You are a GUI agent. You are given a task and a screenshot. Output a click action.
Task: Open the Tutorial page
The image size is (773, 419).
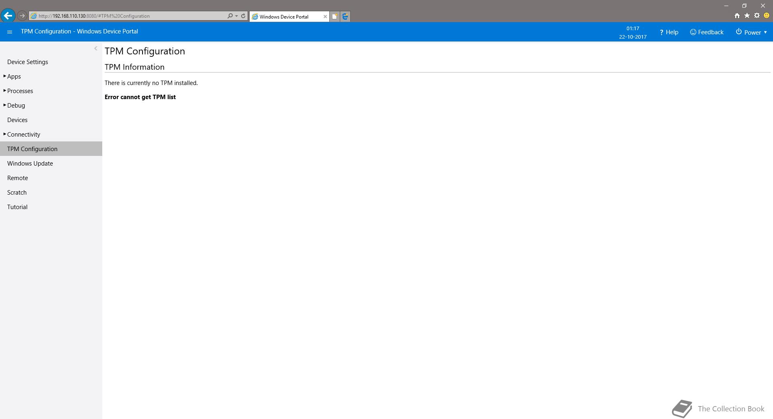[x=17, y=207]
